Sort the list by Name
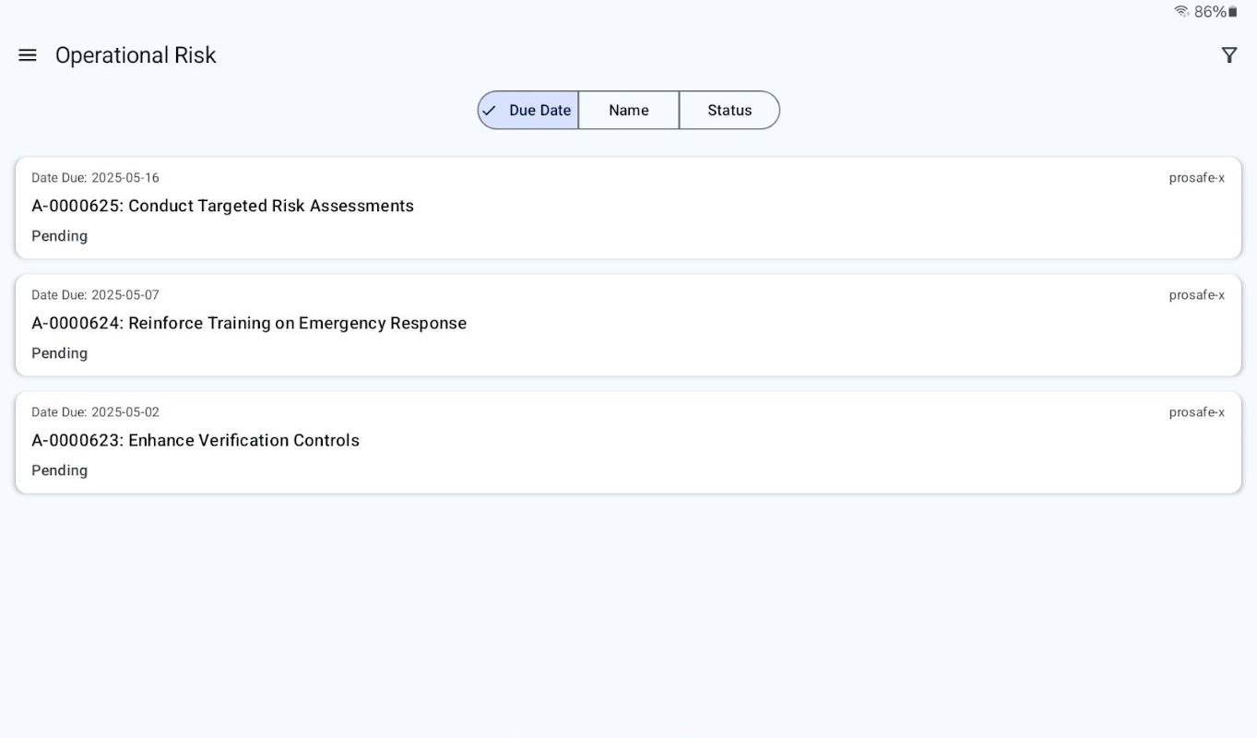1257x738 pixels. 629,111
